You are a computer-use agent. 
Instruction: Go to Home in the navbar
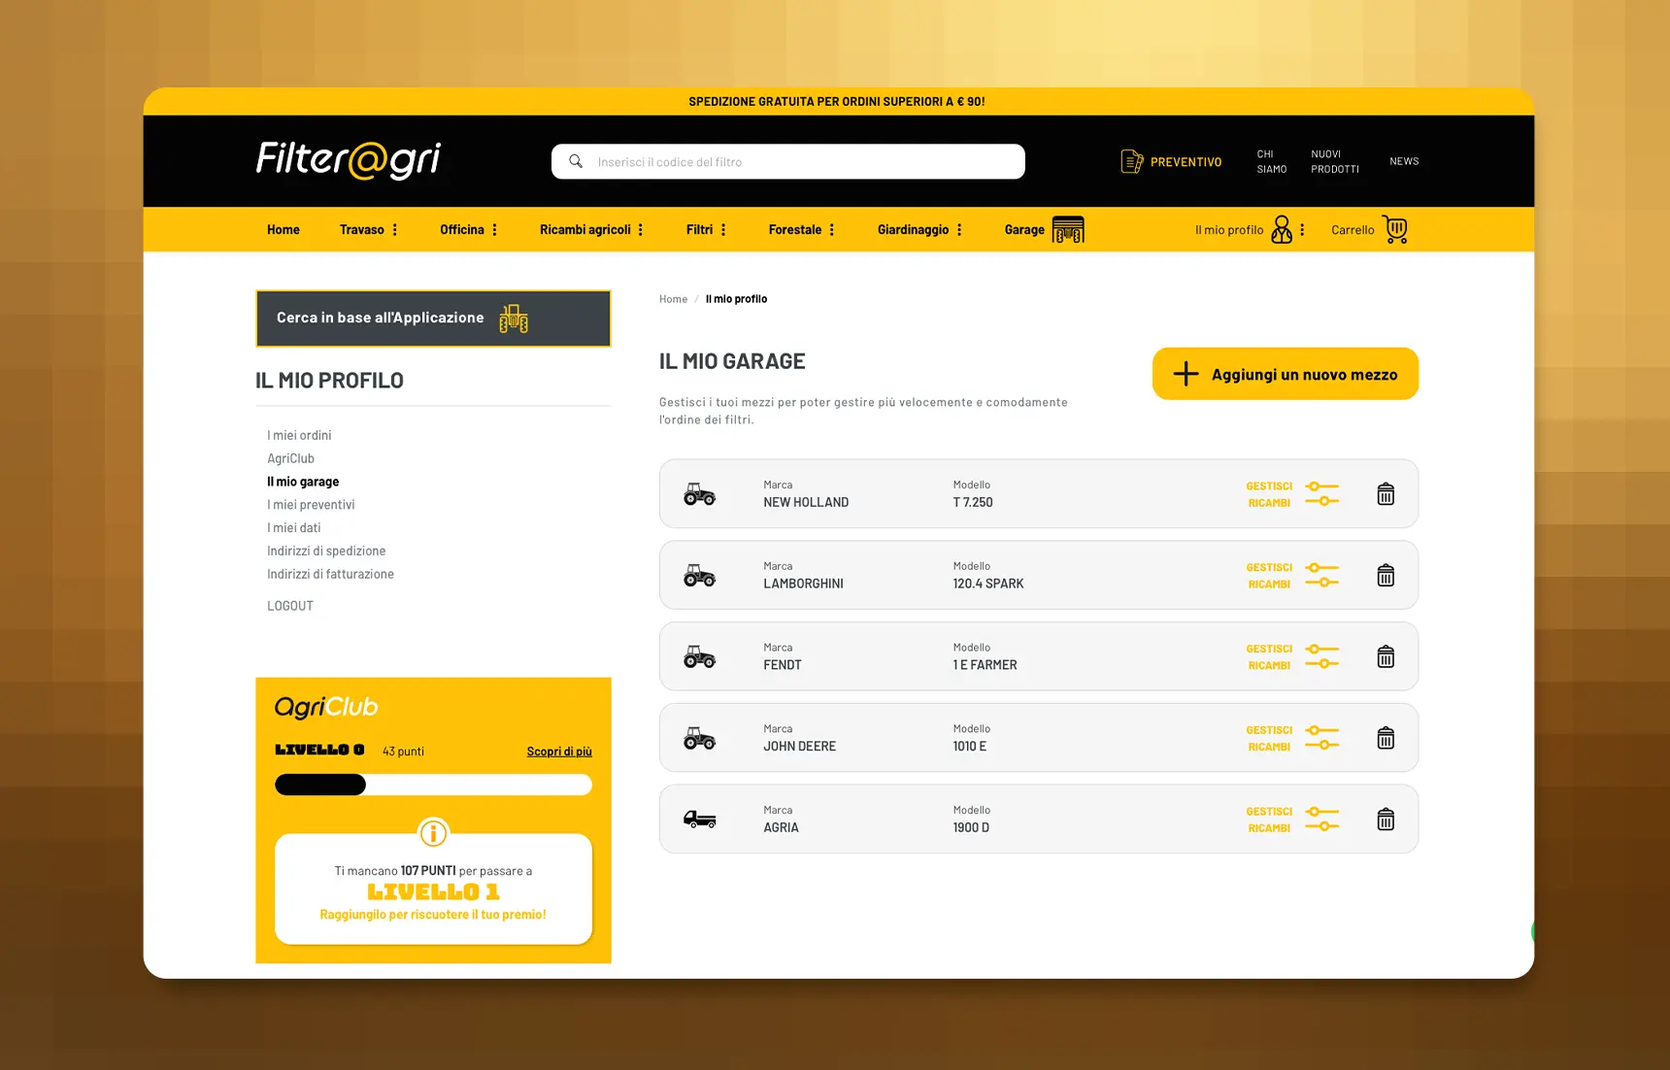tap(284, 230)
